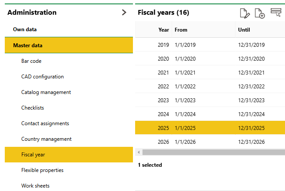The image size is (285, 191).
Task: Click the horizontal scrollbar thumb in fiscal years table
Action: coord(214,152)
